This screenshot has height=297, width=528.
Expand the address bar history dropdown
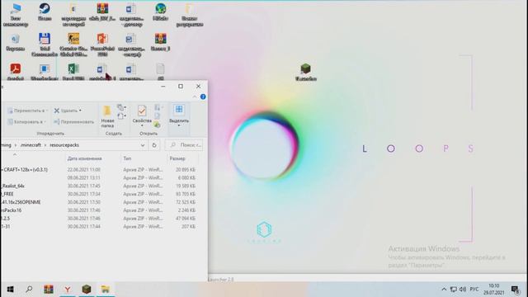click(x=143, y=145)
